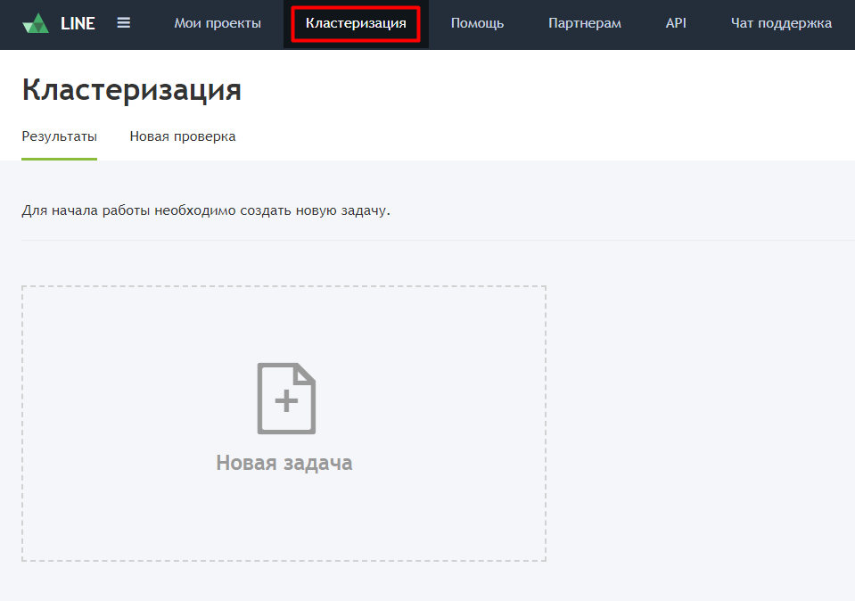Select Кластеризация in the top navigation bar
Viewport: 855px width, 601px height.
tap(356, 23)
